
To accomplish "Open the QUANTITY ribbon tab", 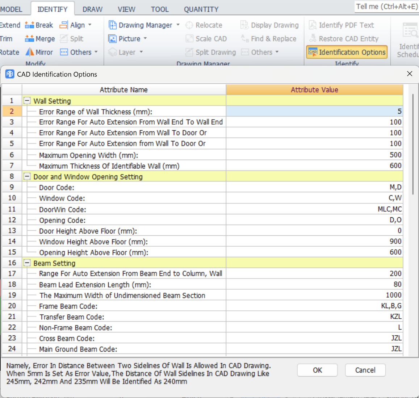I will coord(201,9).
